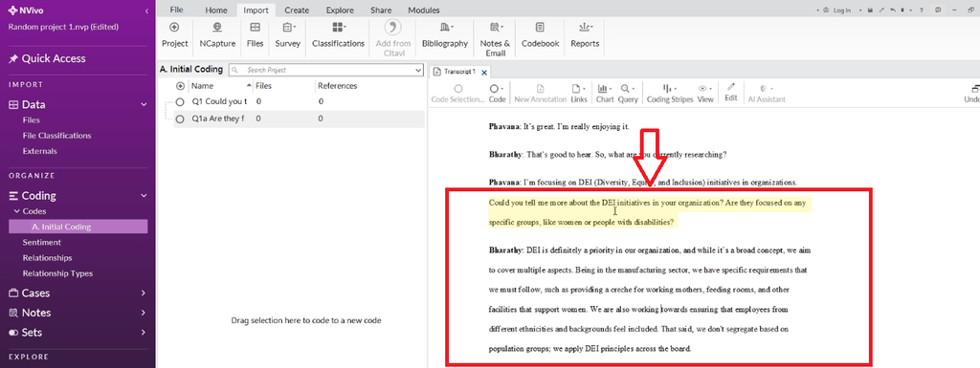Image resolution: width=980 pixels, height=368 pixels.
Task: Open Notes & Email import dropdown
Action: [495, 39]
